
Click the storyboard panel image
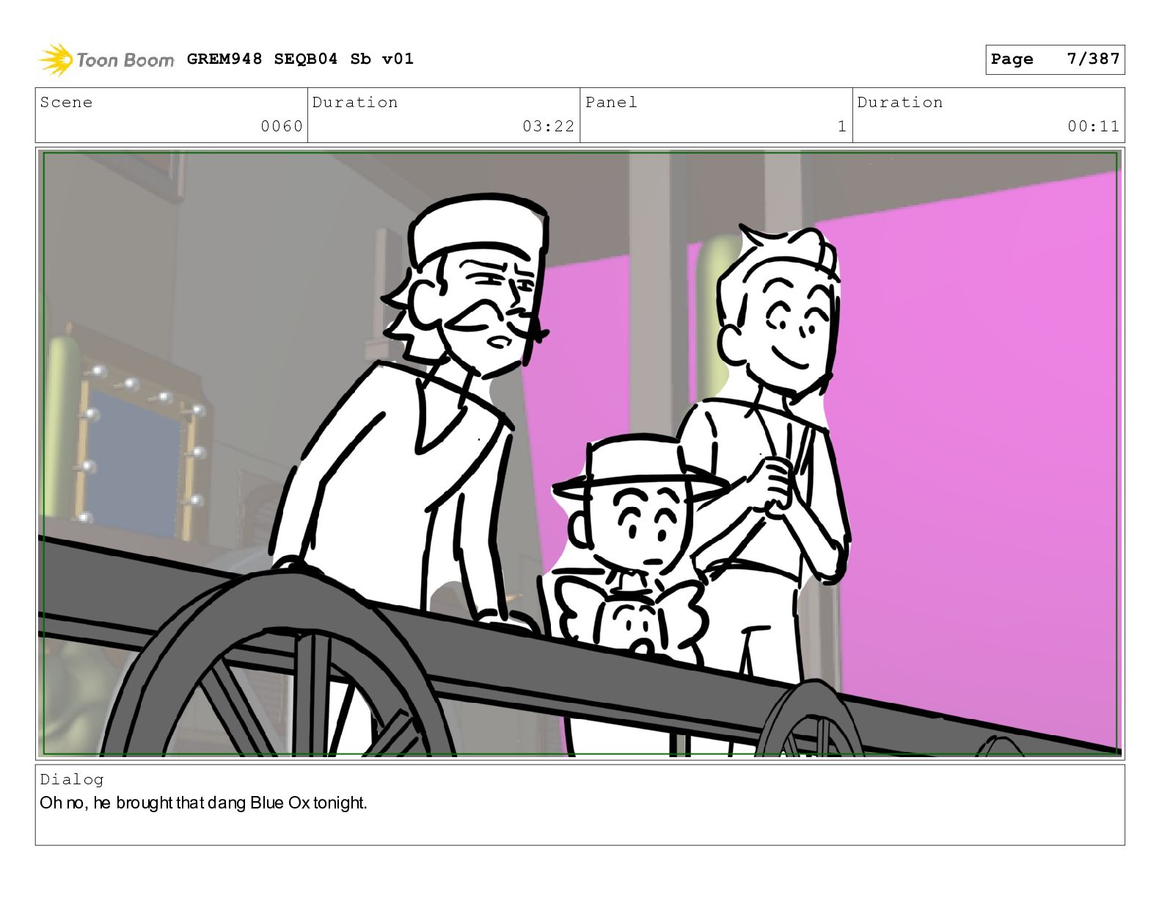(580, 453)
